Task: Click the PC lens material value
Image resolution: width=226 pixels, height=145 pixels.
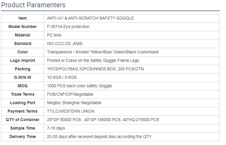Action: tap(54, 35)
